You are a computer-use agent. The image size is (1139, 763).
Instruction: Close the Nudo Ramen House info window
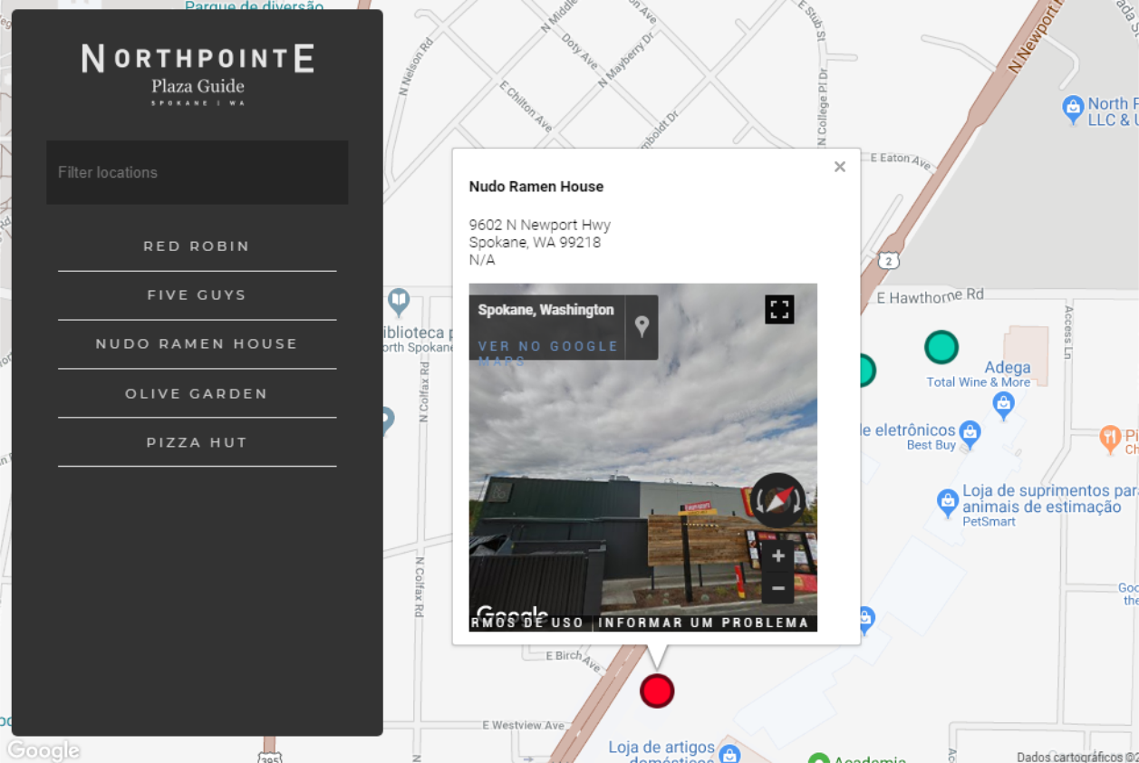click(840, 167)
